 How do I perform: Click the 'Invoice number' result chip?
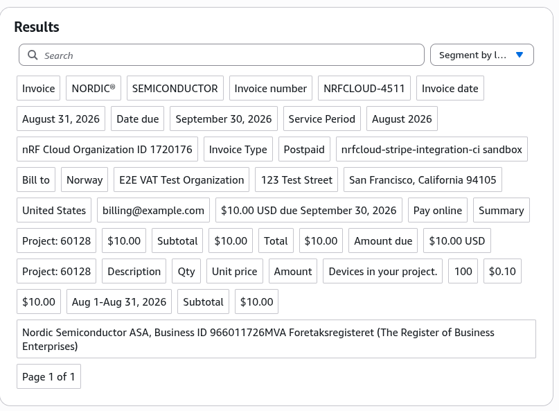tap(271, 88)
